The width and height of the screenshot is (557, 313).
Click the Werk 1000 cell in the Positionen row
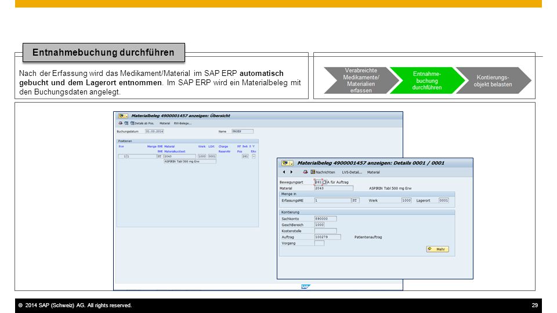(202, 156)
